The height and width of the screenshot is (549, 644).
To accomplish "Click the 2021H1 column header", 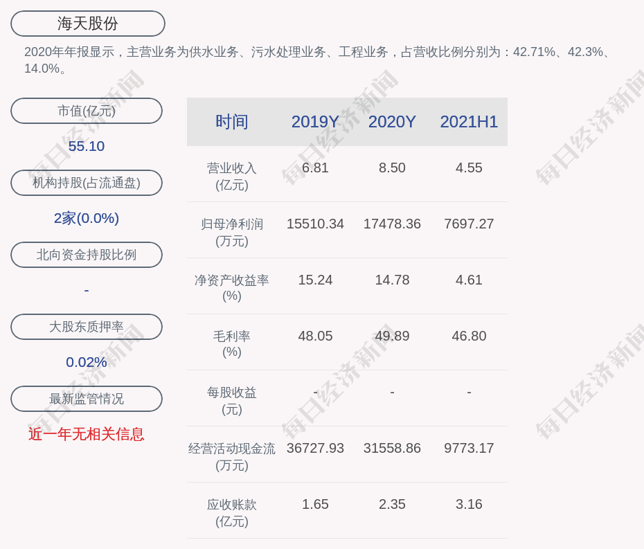I will click(469, 122).
